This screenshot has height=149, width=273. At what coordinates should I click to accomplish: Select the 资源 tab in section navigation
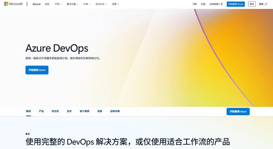point(100,111)
